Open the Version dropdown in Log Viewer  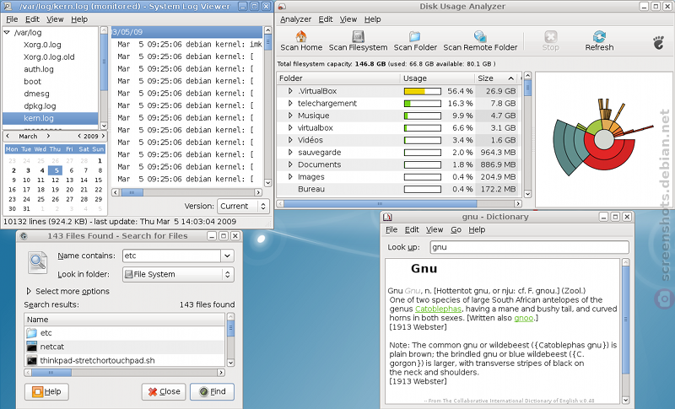[243, 207]
